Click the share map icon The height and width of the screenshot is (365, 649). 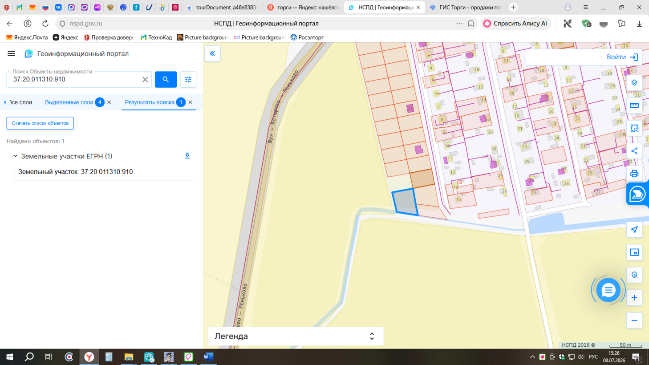pos(634,151)
